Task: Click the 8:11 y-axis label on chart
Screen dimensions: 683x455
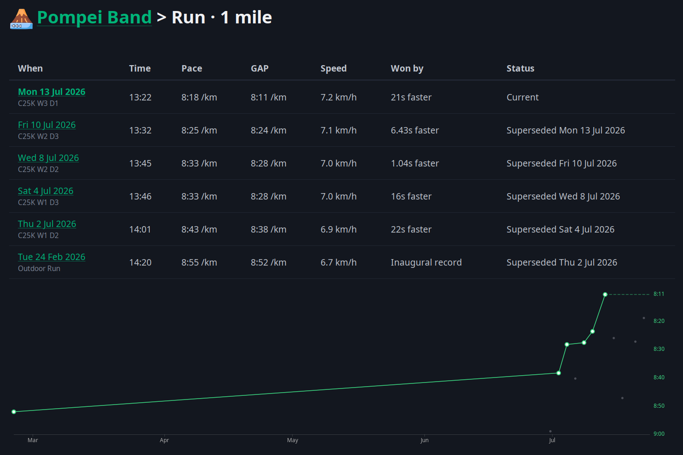Action: pos(659,294)
